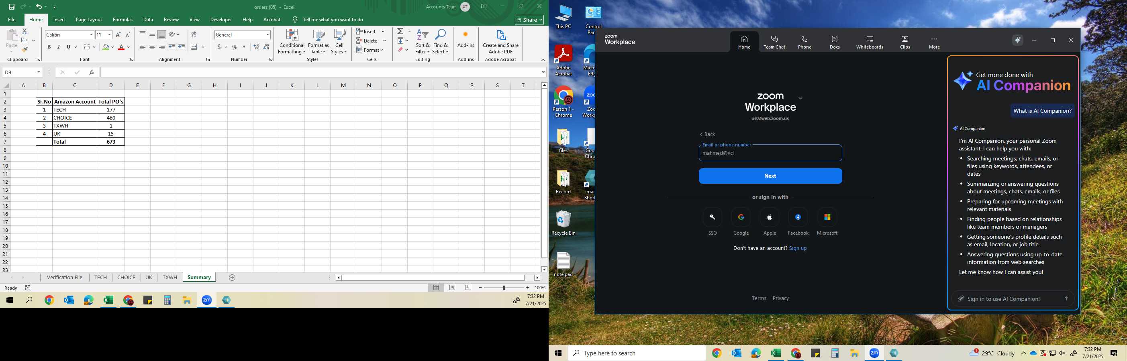Open the Formulas ribbon tab

[122, 20]
